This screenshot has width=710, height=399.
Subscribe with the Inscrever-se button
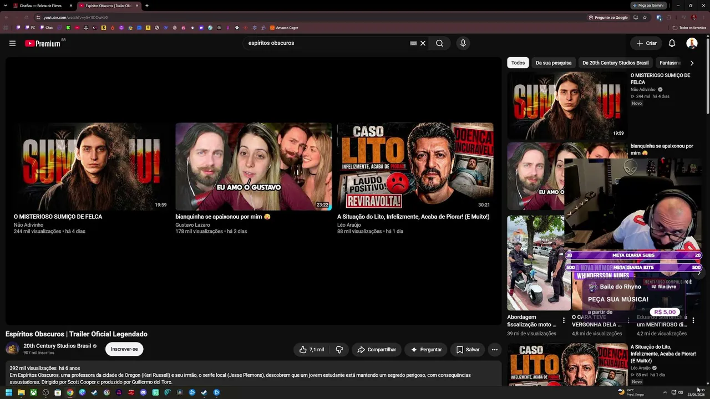[x=124, y=349]
